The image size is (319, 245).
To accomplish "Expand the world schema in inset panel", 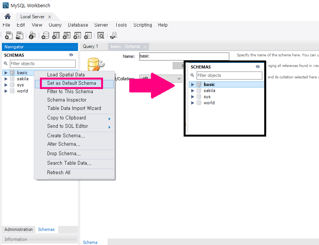I will (193, 103).
